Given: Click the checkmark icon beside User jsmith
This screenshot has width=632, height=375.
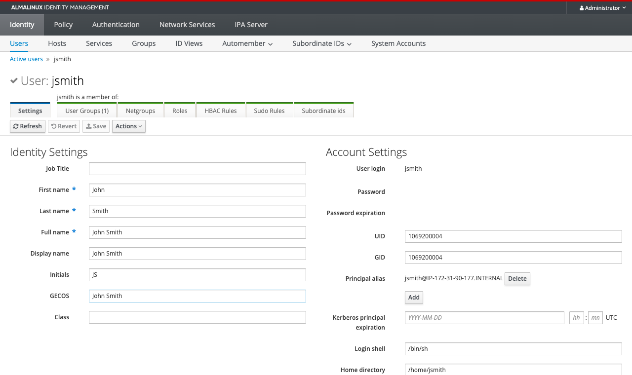Looking at the screenshot, I should [14, 80].
